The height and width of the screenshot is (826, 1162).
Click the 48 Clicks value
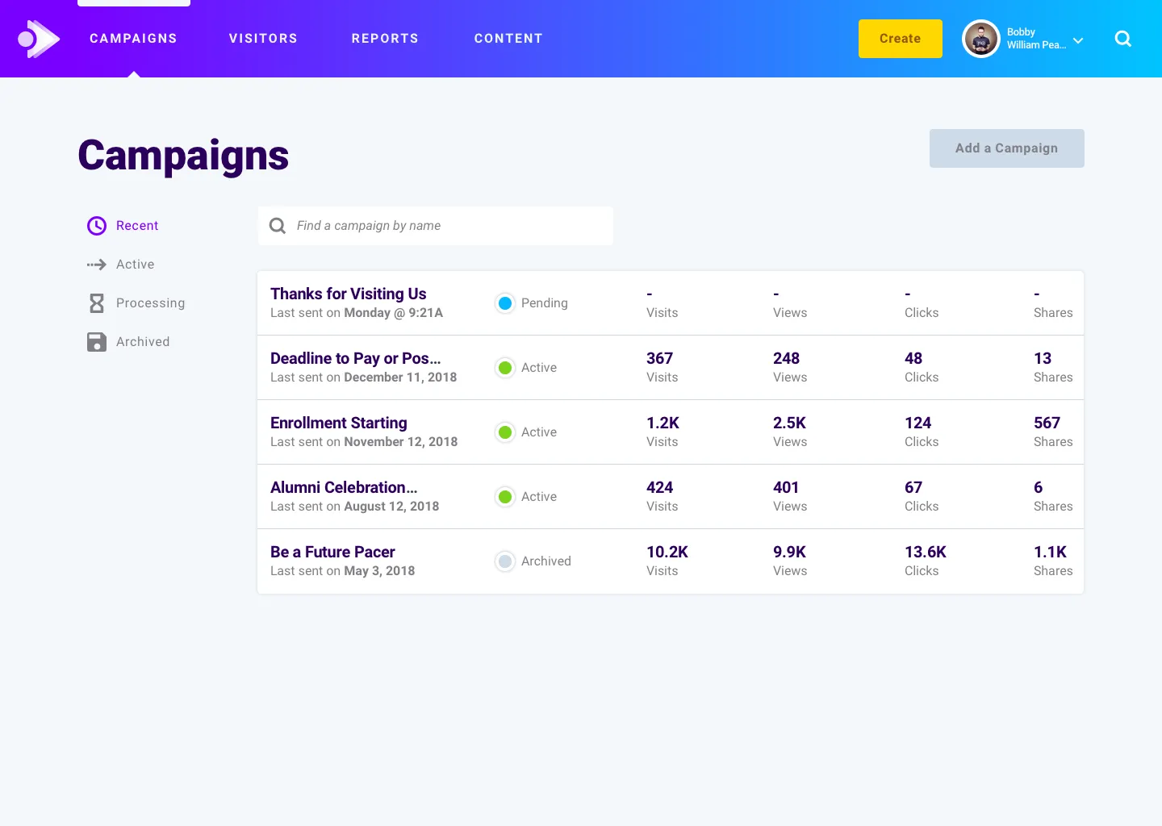point(913,358)
